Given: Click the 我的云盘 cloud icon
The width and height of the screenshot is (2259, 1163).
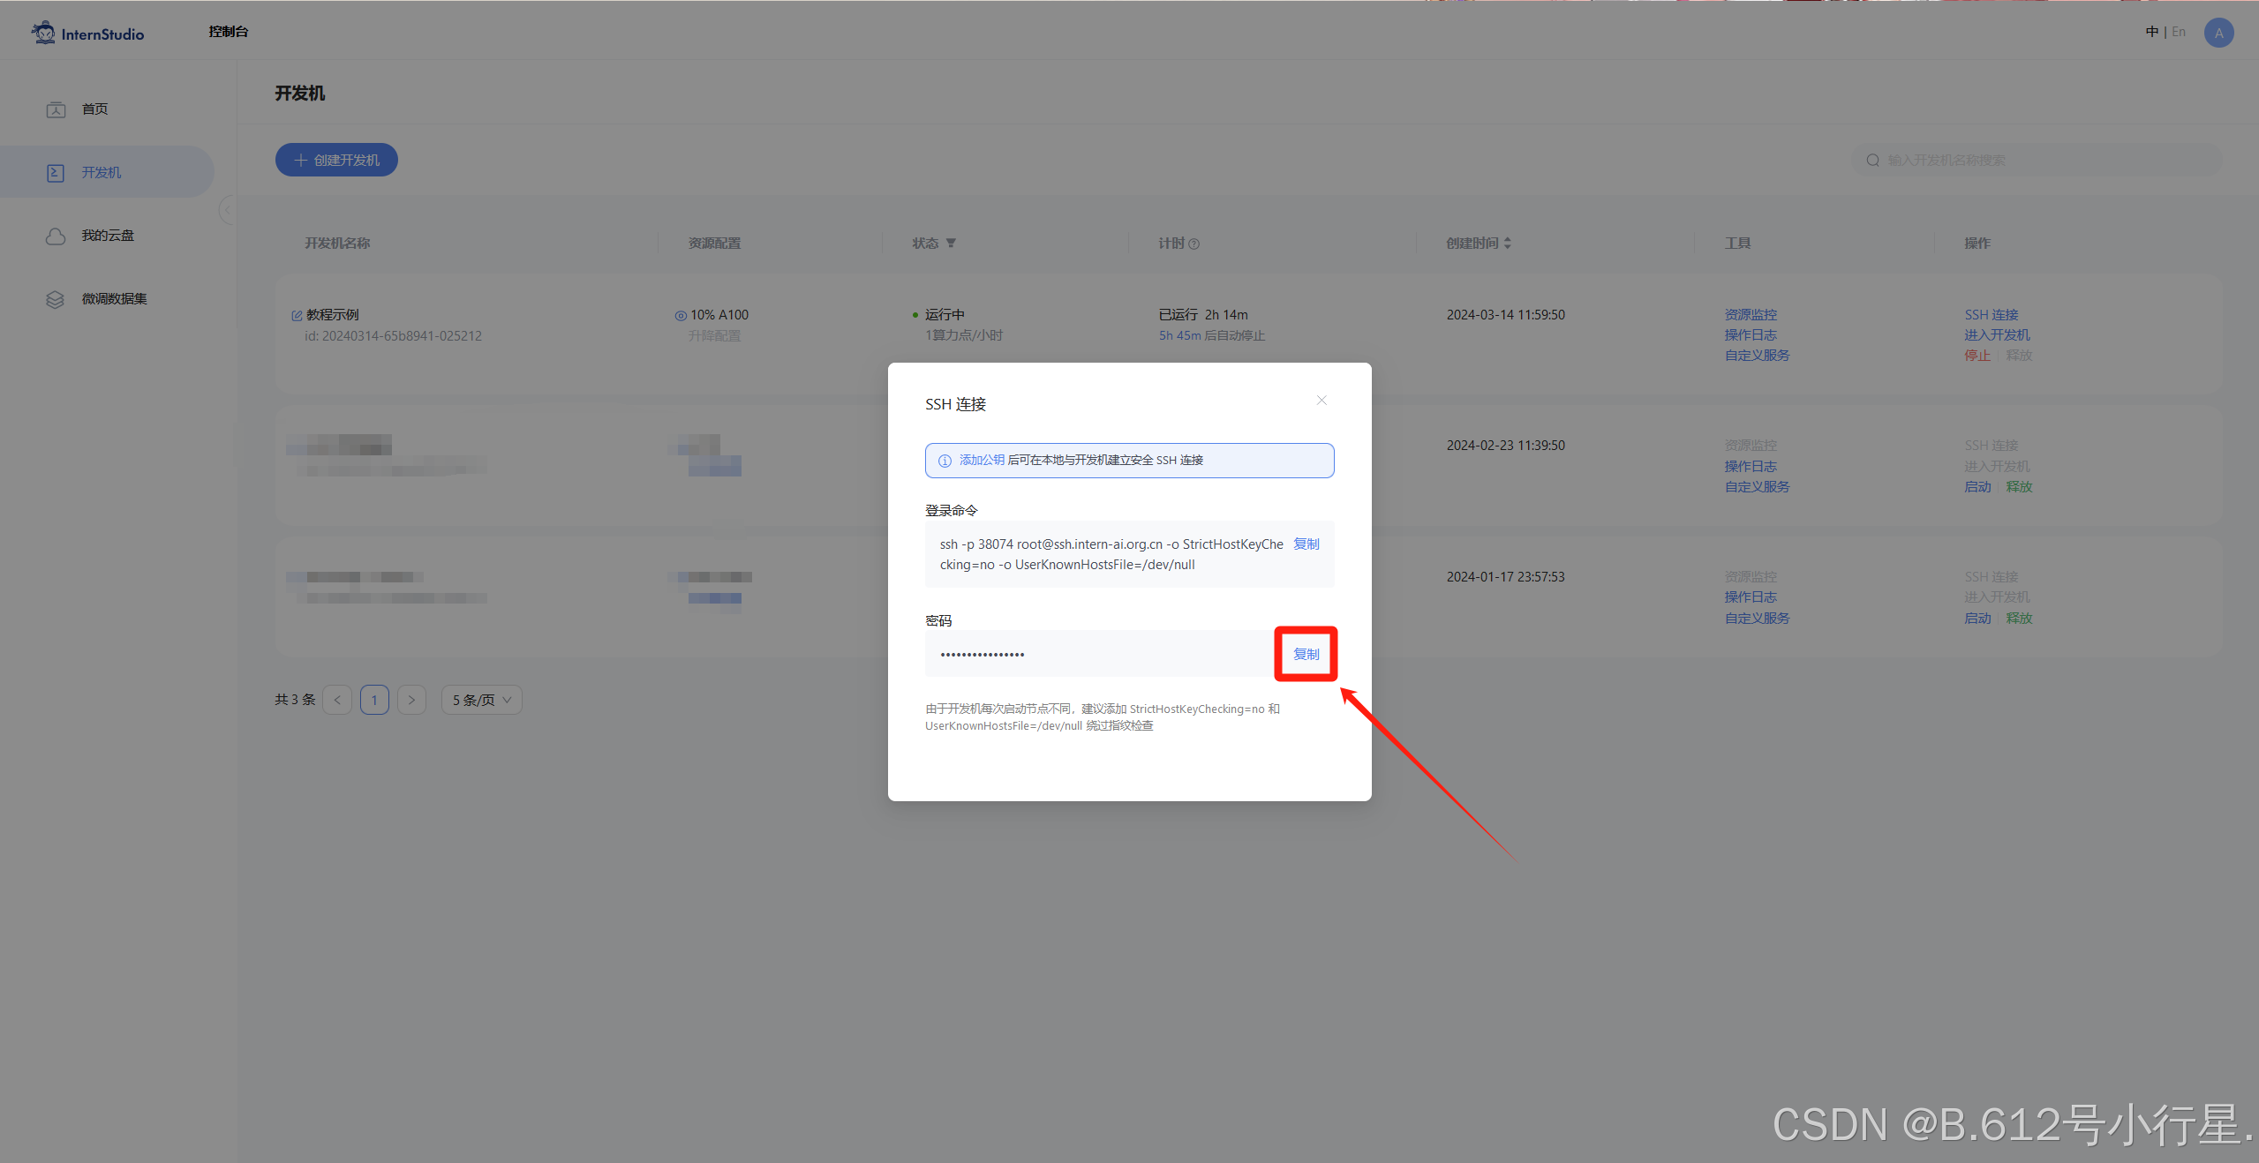Looking at the screenshot, I should pyautogui.click(x=56, y=236).
